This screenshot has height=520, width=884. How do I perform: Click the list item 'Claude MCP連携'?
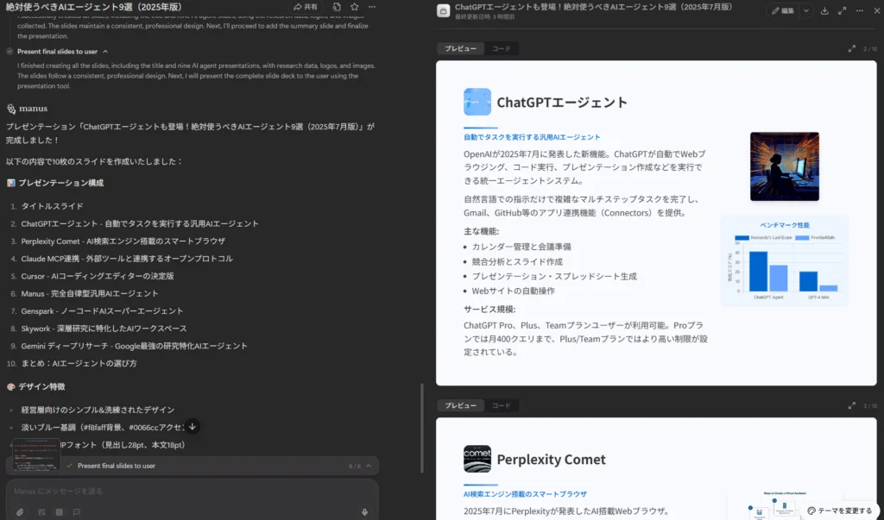click(127, 259)
